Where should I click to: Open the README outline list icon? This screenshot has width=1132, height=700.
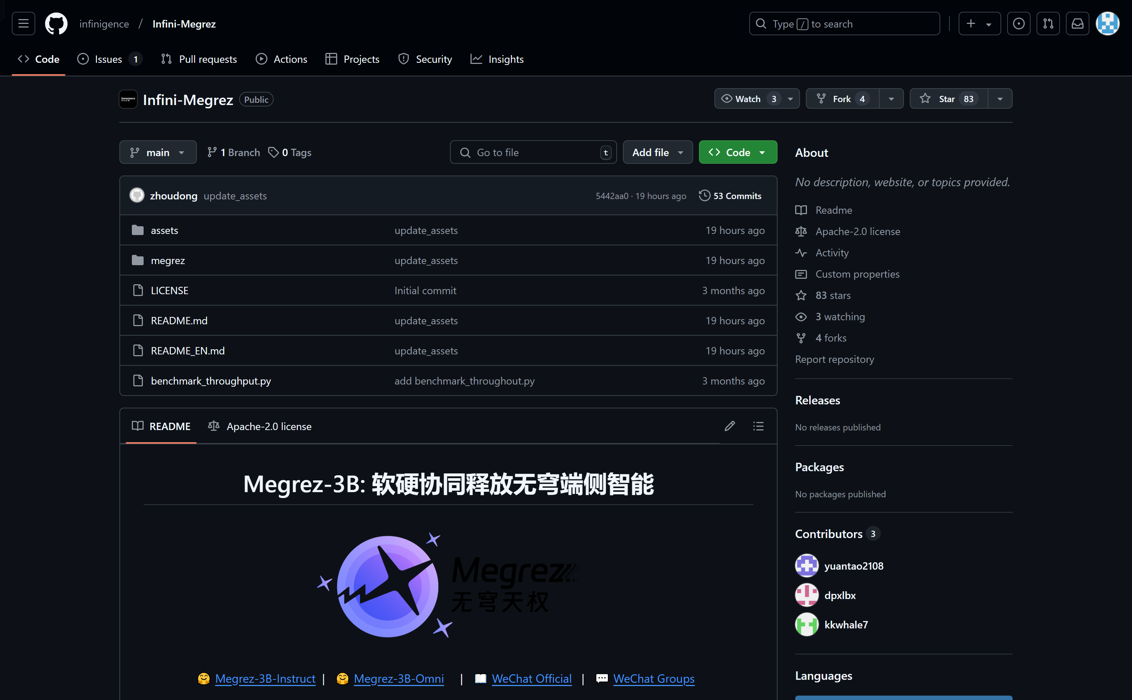[x=758, y=426]
